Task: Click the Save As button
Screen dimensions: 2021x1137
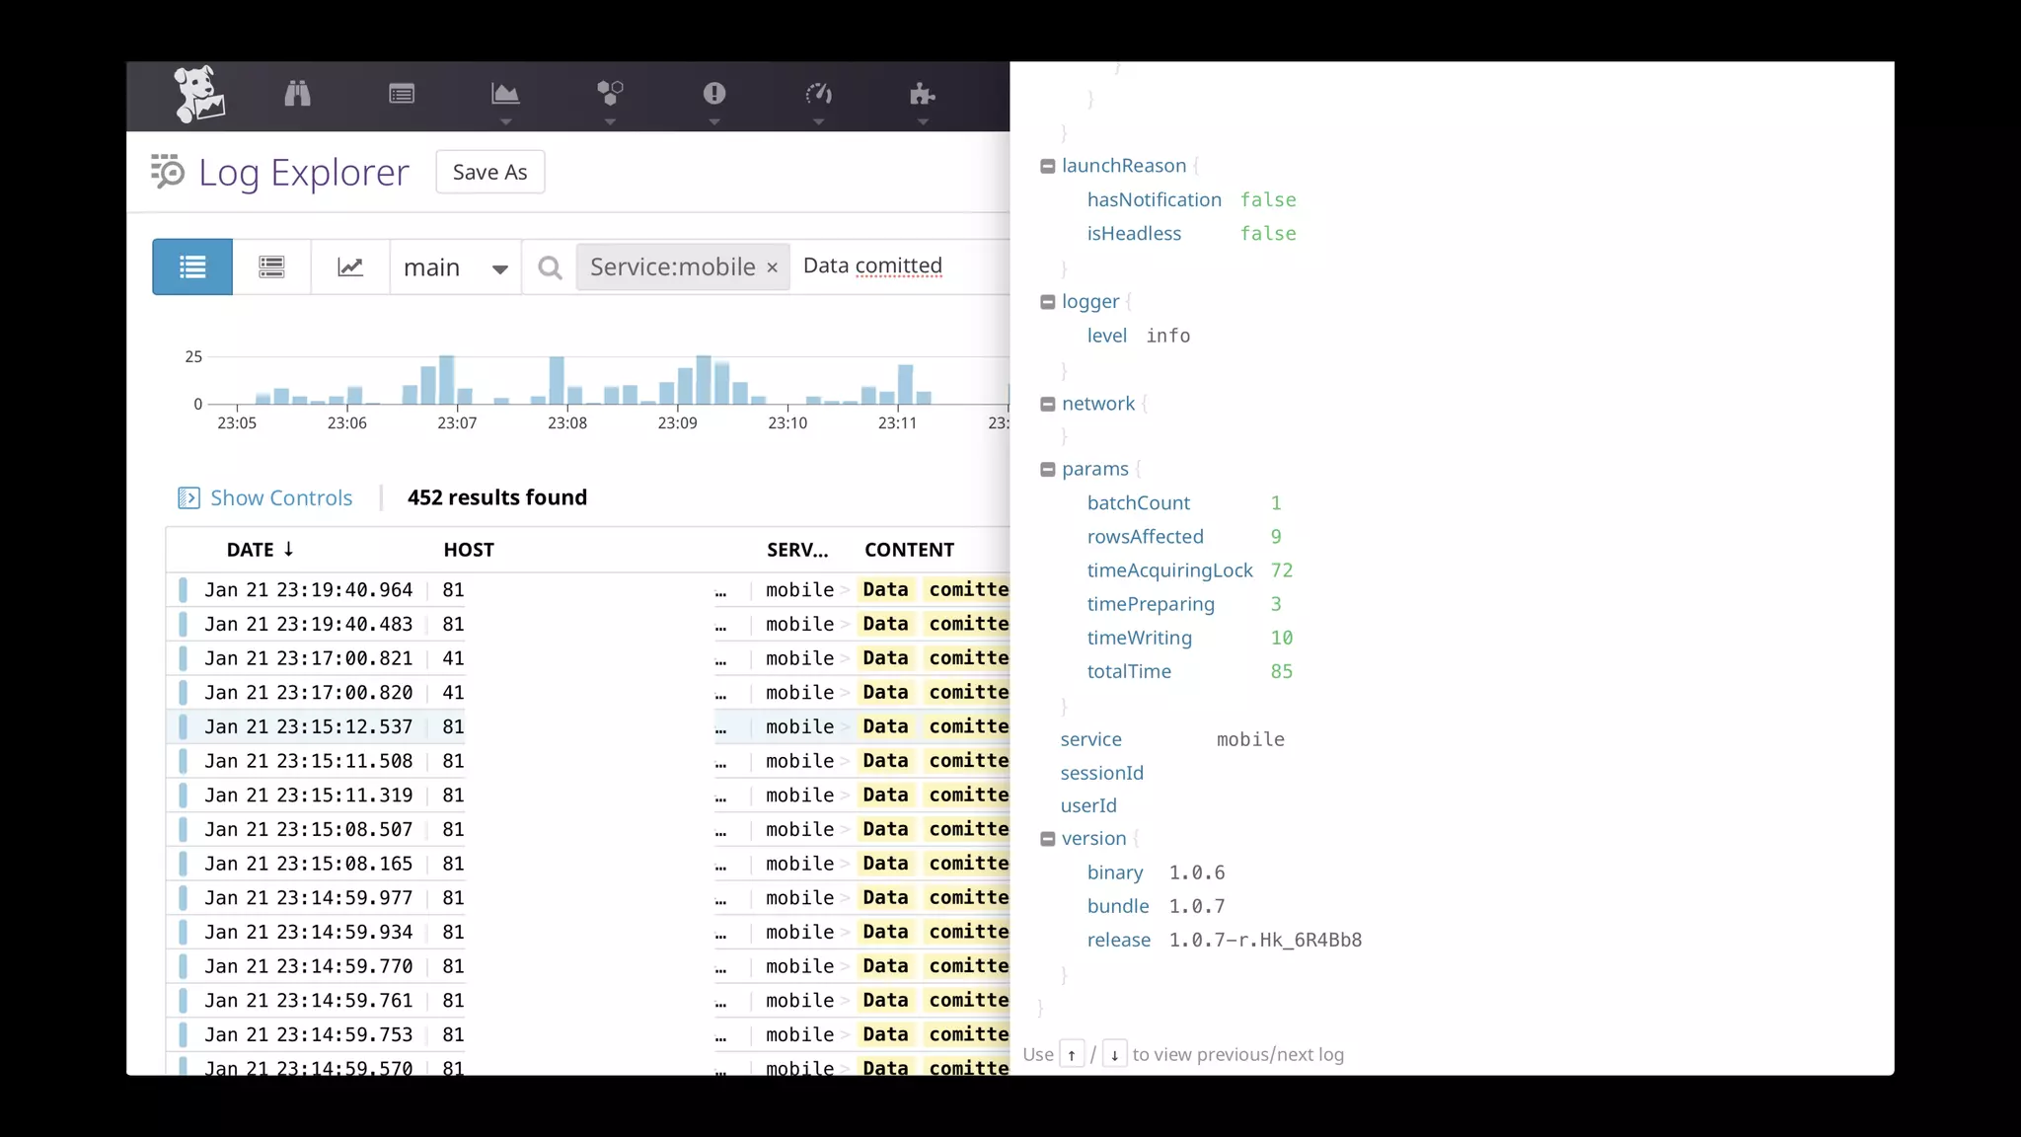Action: coord(489,172)
